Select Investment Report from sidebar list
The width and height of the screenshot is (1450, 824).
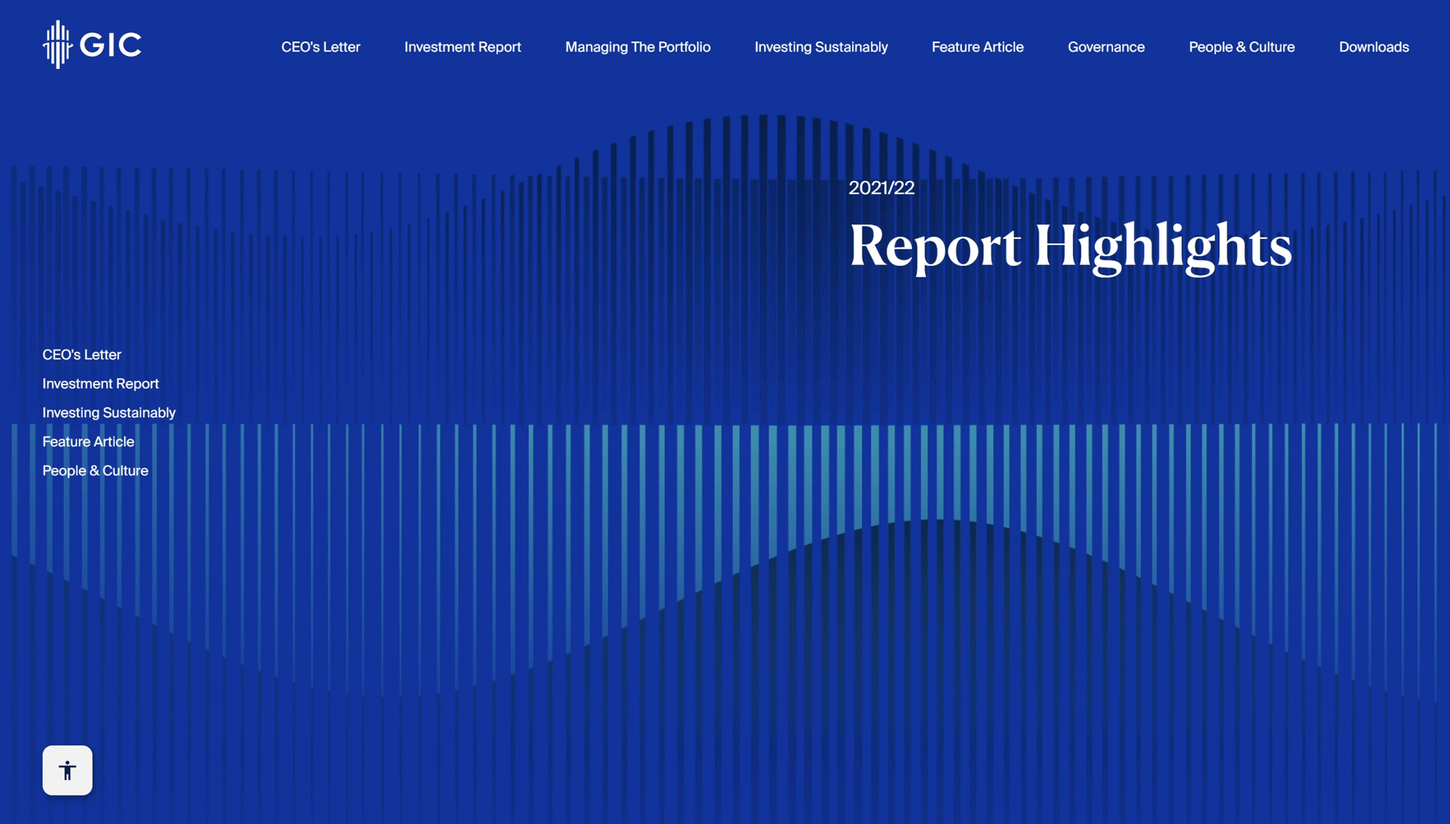pyautogui.click(x=100, y=383)
